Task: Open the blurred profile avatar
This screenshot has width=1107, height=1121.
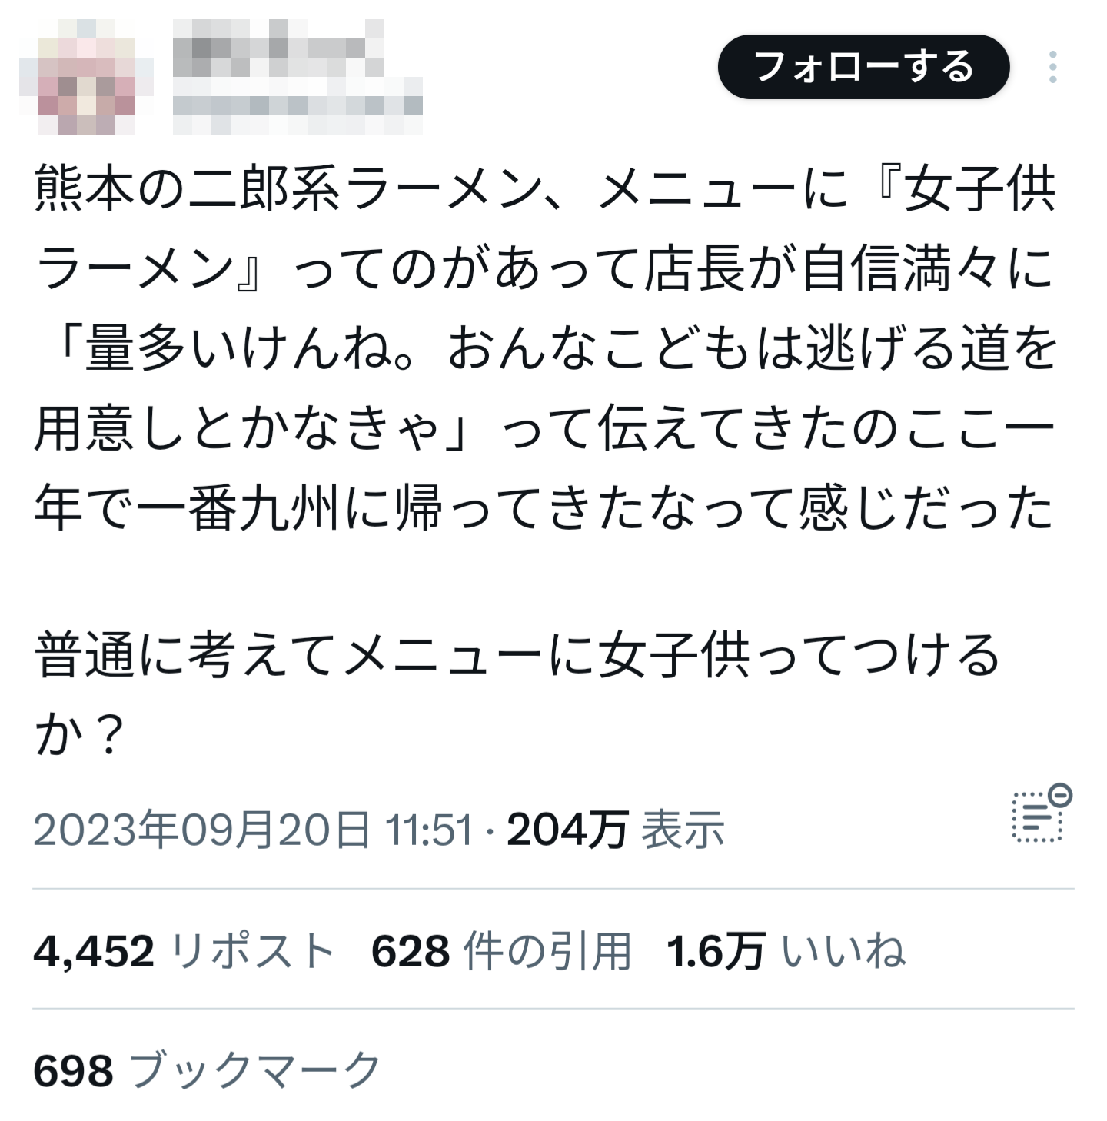Action: pyautogui.click(x=86, y=76)
